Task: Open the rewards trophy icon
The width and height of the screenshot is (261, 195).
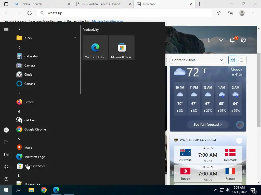Action: click(x=221, y=40)
